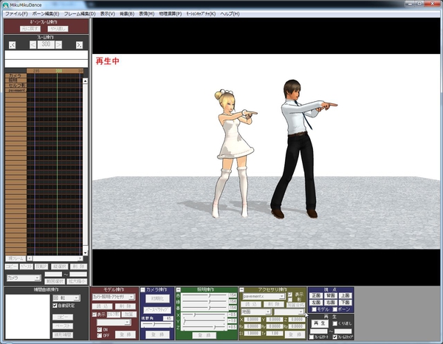Image resolution: width=443 pixels, height=344 pixels.
Task: Open the 背景(B) menu
Action: (x=127, y=14)
